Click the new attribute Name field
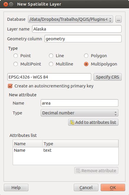 click(x=79, y=103)
